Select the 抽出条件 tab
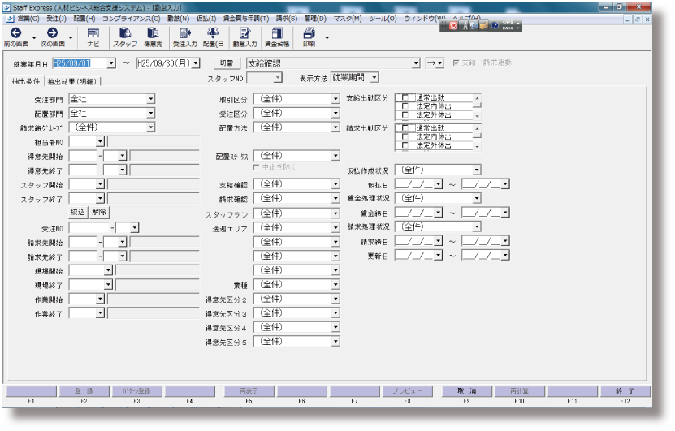Image resolution: width=675 pixels, height=431 pixels. (26, 81)
